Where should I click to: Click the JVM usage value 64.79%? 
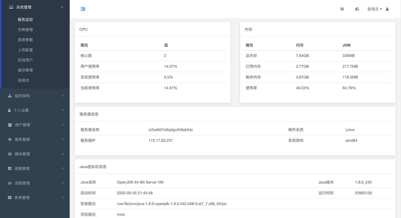[x=349, y=88]
